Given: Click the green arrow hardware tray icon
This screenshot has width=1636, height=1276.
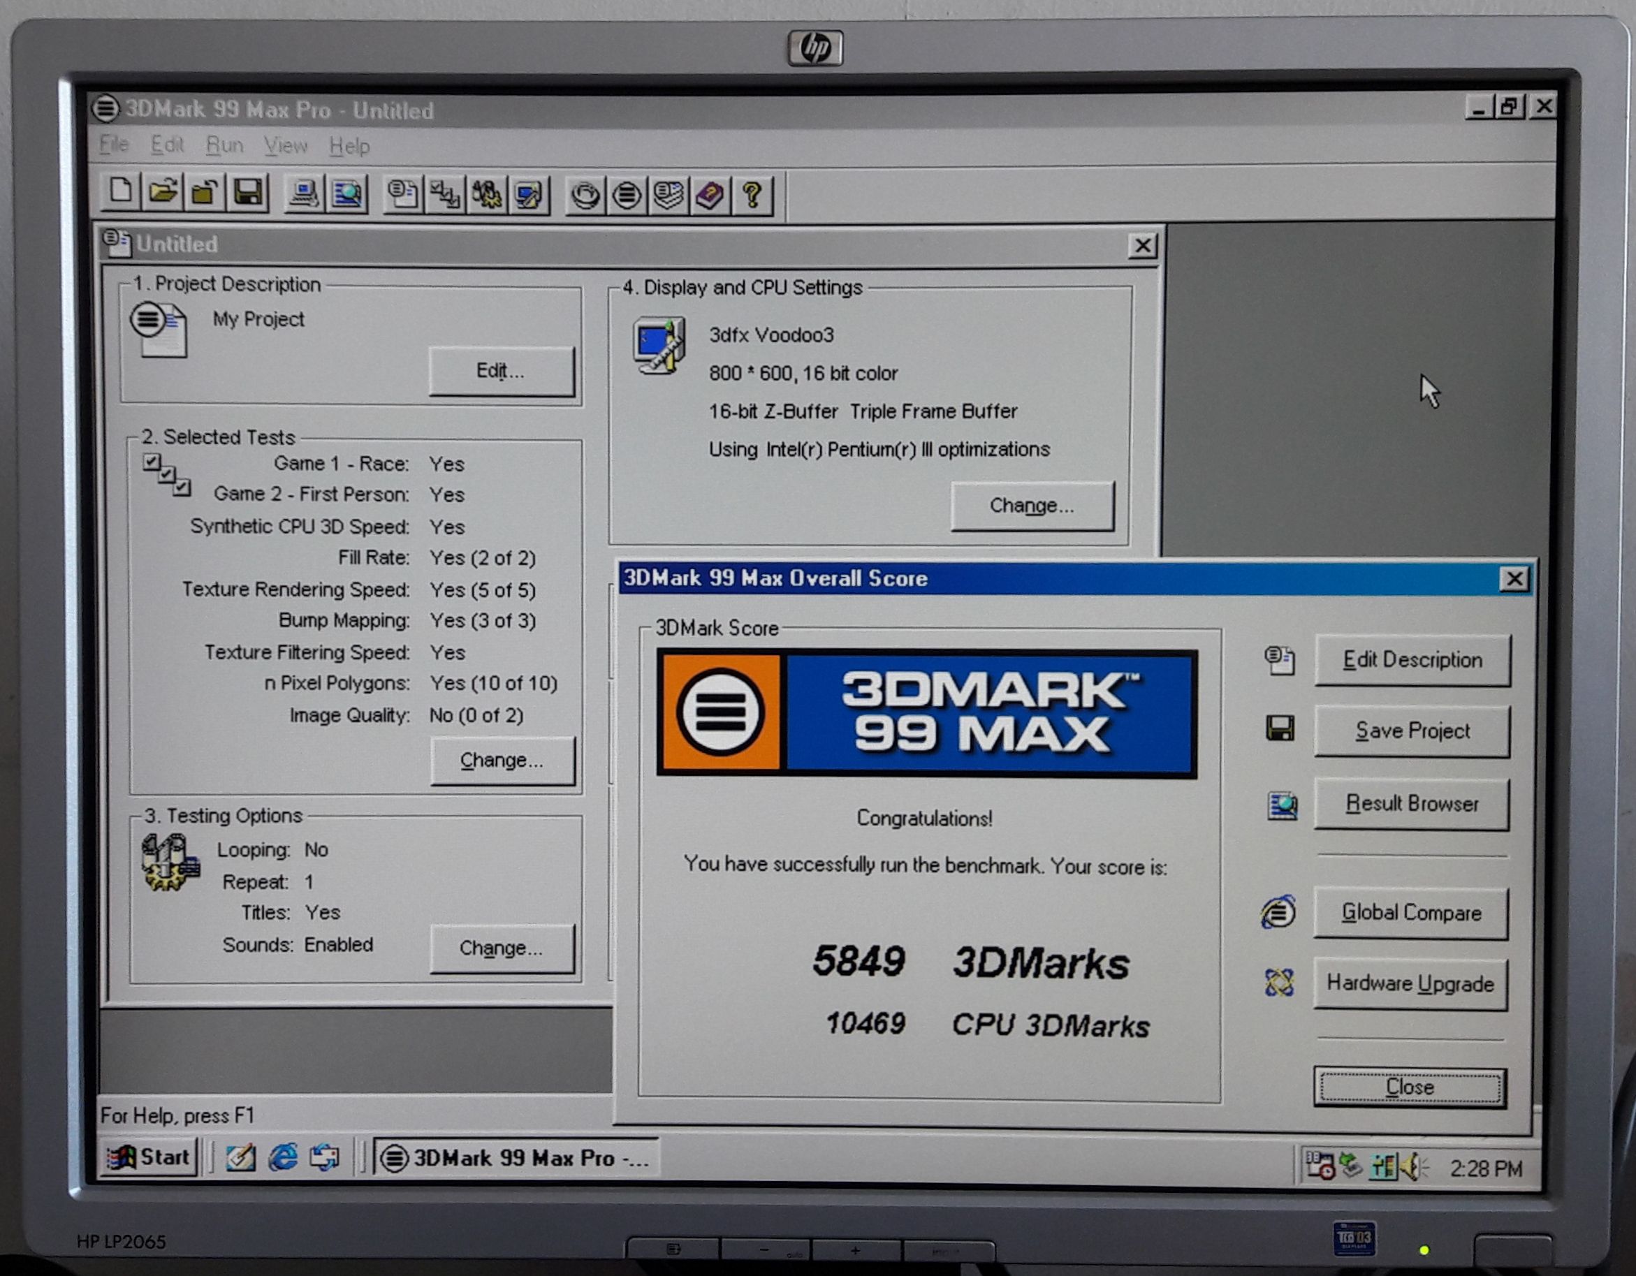Looking at the screenshot, I should [x=1352, y=1165].
